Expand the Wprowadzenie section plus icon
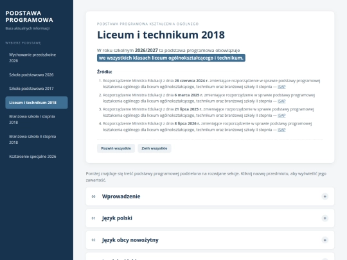This screenshot has height=260, width=347. [x=325, y=196]
